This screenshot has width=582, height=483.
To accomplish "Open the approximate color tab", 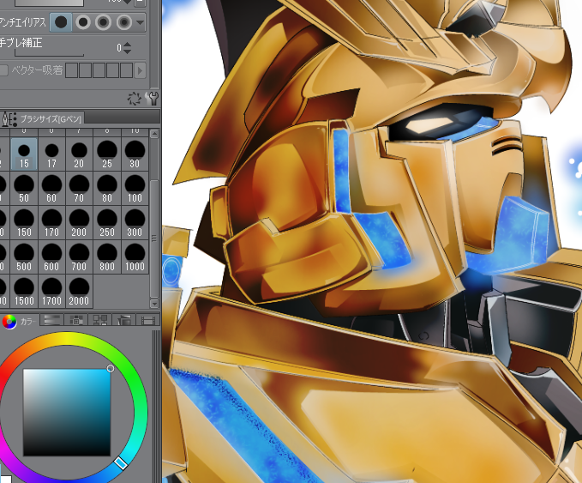I will click(x=124, y=320).
